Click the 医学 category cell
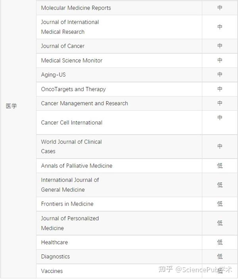 (12, 106)
